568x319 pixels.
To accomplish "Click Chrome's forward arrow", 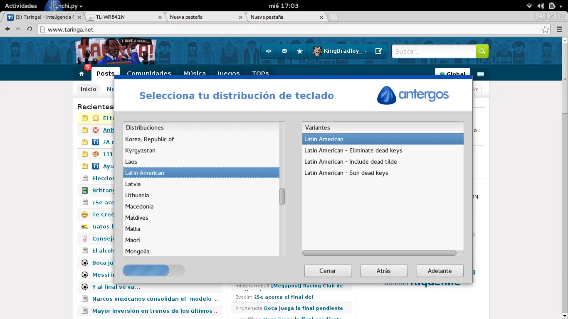I will [18, 29].
